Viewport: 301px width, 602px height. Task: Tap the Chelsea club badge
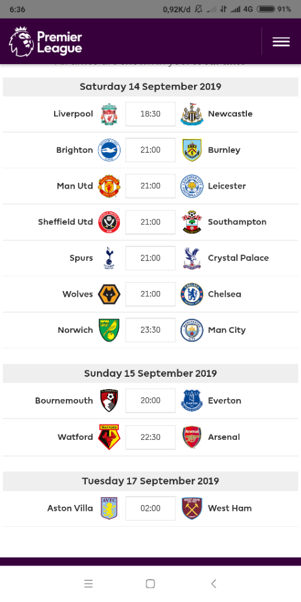(x=192, y=295)
